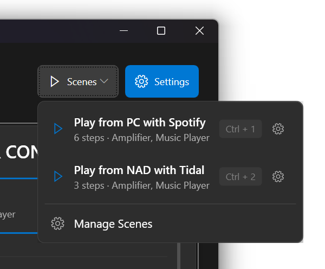Click the gear icon next to Manage Scenes
Image resolution: width=325 pixels, height=269 pixels.
58,224
